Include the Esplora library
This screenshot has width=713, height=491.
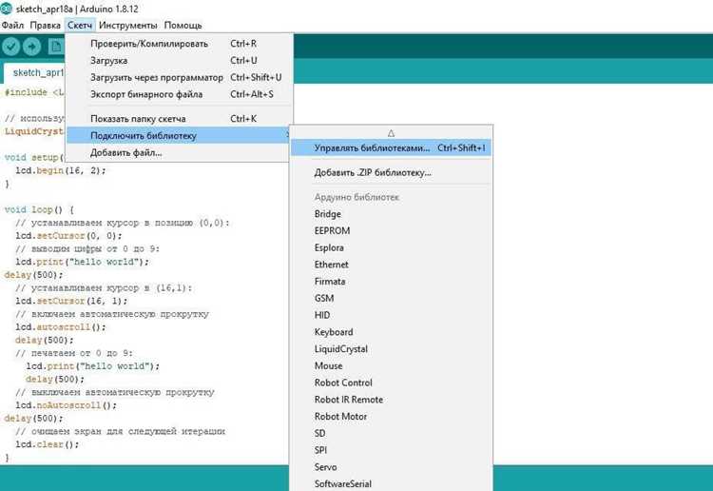coord(391,247)
